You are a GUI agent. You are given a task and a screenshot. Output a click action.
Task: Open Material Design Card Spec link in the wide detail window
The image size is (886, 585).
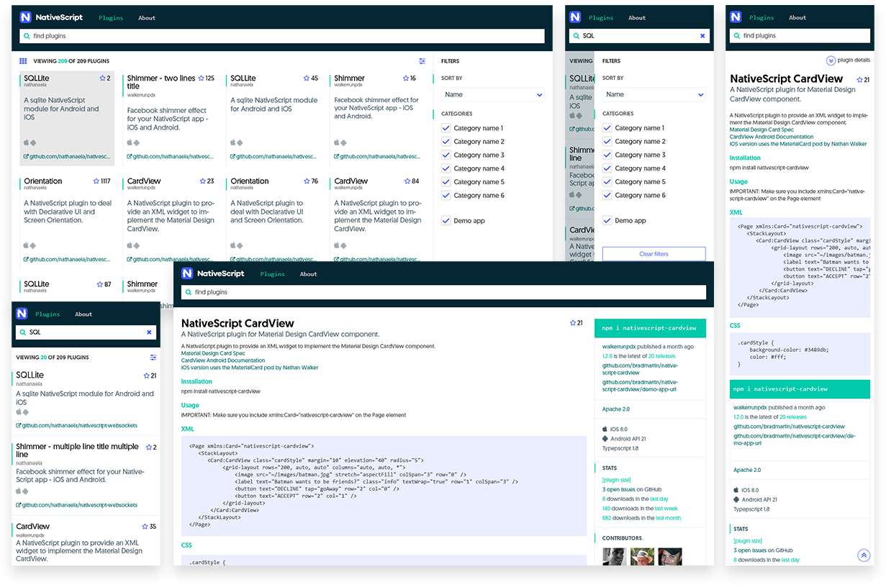(213, 353)
